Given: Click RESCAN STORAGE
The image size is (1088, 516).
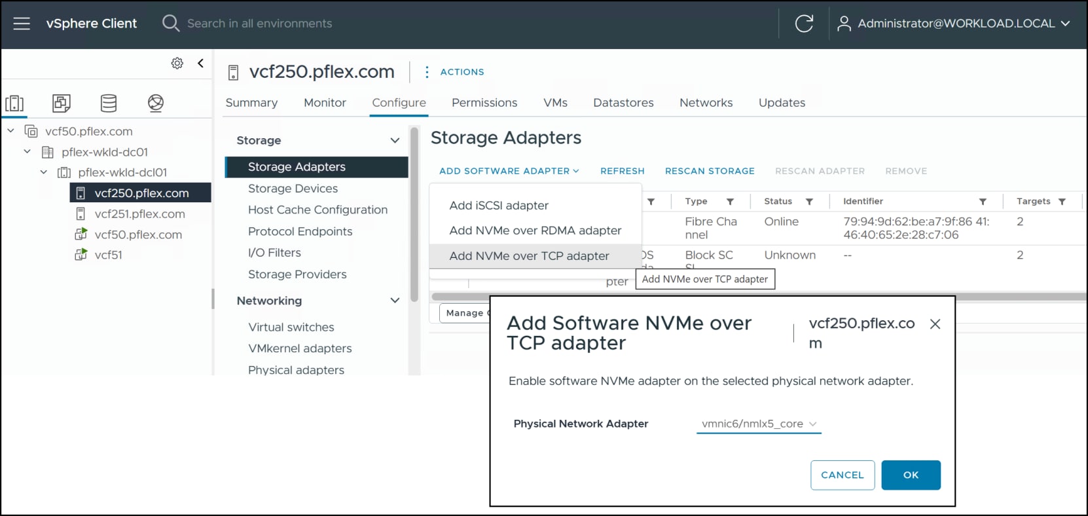Looking at the screenshot, I should pyautogui.click(x=710, y=171).
